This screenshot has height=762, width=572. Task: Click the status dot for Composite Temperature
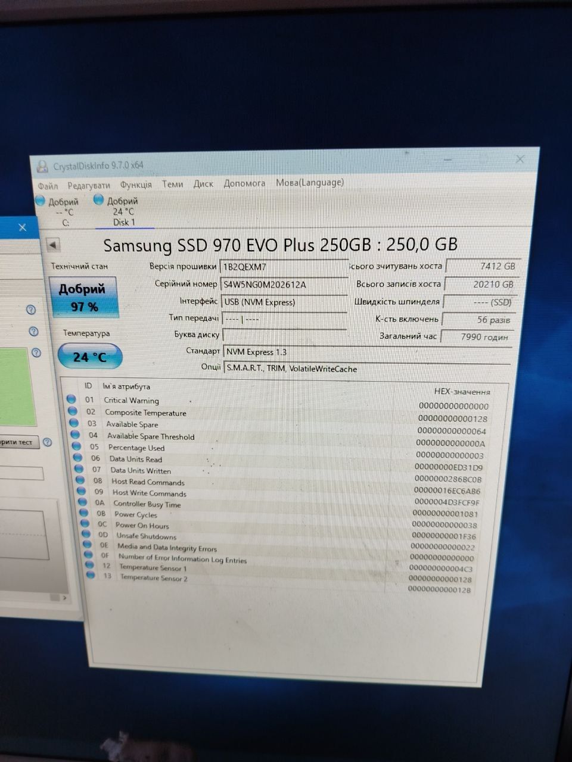(x=72, y=411)
